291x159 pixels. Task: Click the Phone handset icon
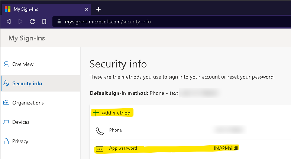pos(100,131)
